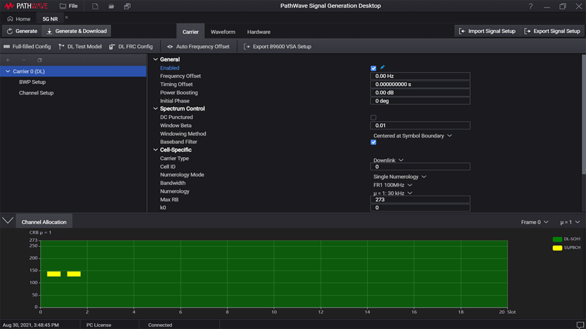Close the 5G NR tab
The height and width of the screenshot is (329, 586).
(x=66, y=18)
